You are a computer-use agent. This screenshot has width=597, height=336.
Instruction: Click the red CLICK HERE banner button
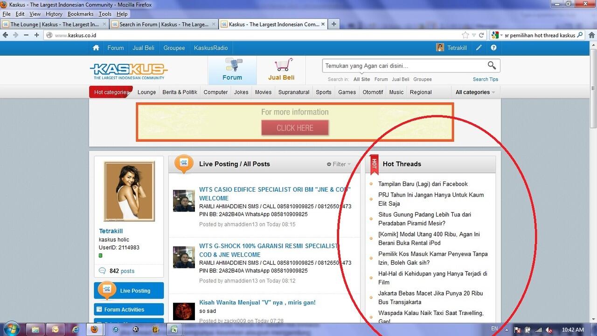point(295,128)
